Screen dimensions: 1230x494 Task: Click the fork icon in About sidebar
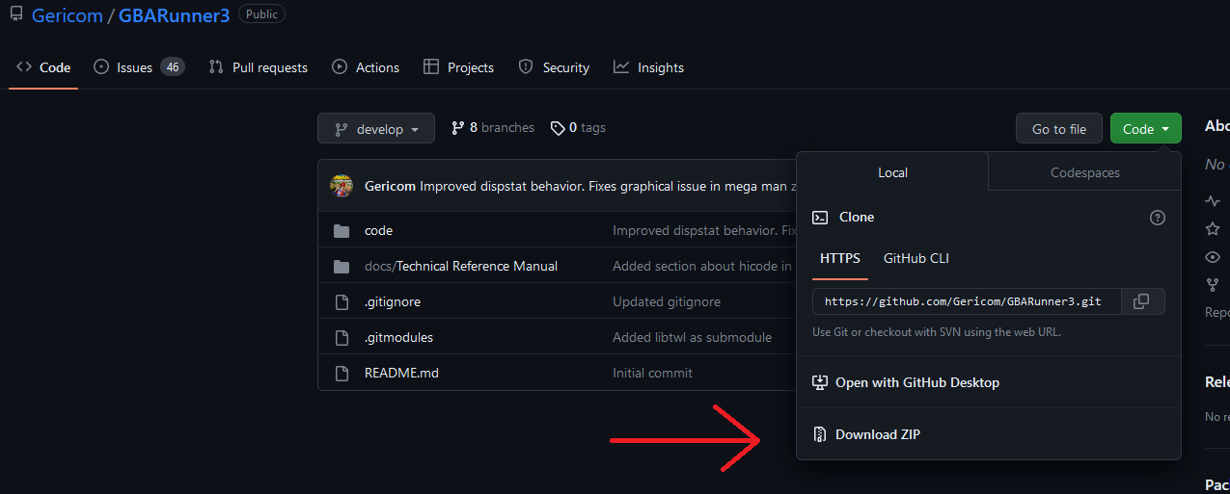point(1213,285)
